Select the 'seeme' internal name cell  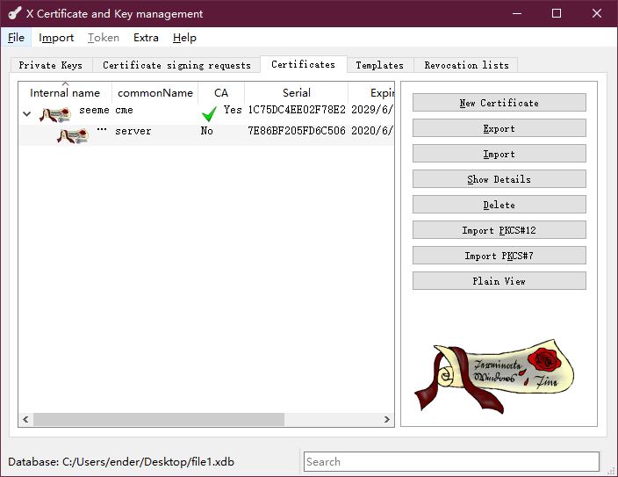coord(94,110)
